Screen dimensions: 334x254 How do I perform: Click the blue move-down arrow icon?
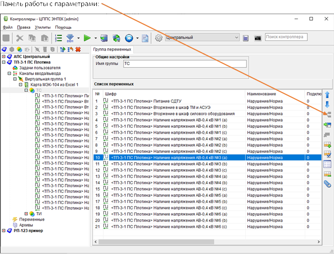click(x=327, y=104)
